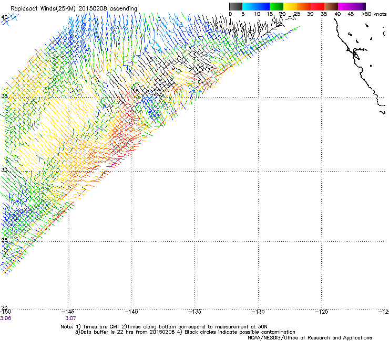Click the latitude label '30'
Screen dimensions: 389x341
[4, 169]
